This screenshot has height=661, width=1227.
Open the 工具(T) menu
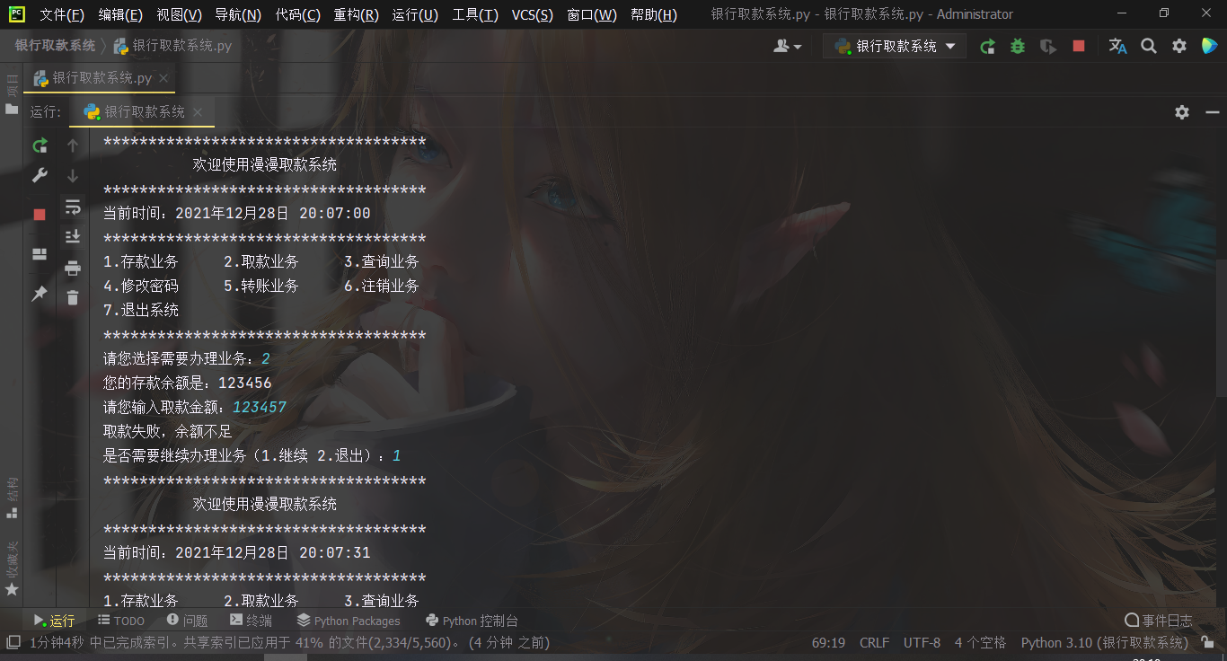(475, 14)
